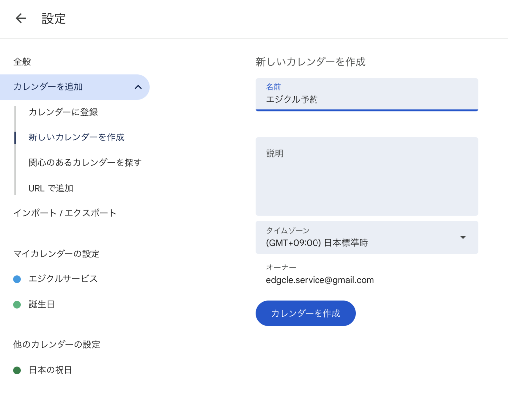Select カレンダーを追加 in the sidebar
This screenshot has width=508, height=402.
(74, 87)
